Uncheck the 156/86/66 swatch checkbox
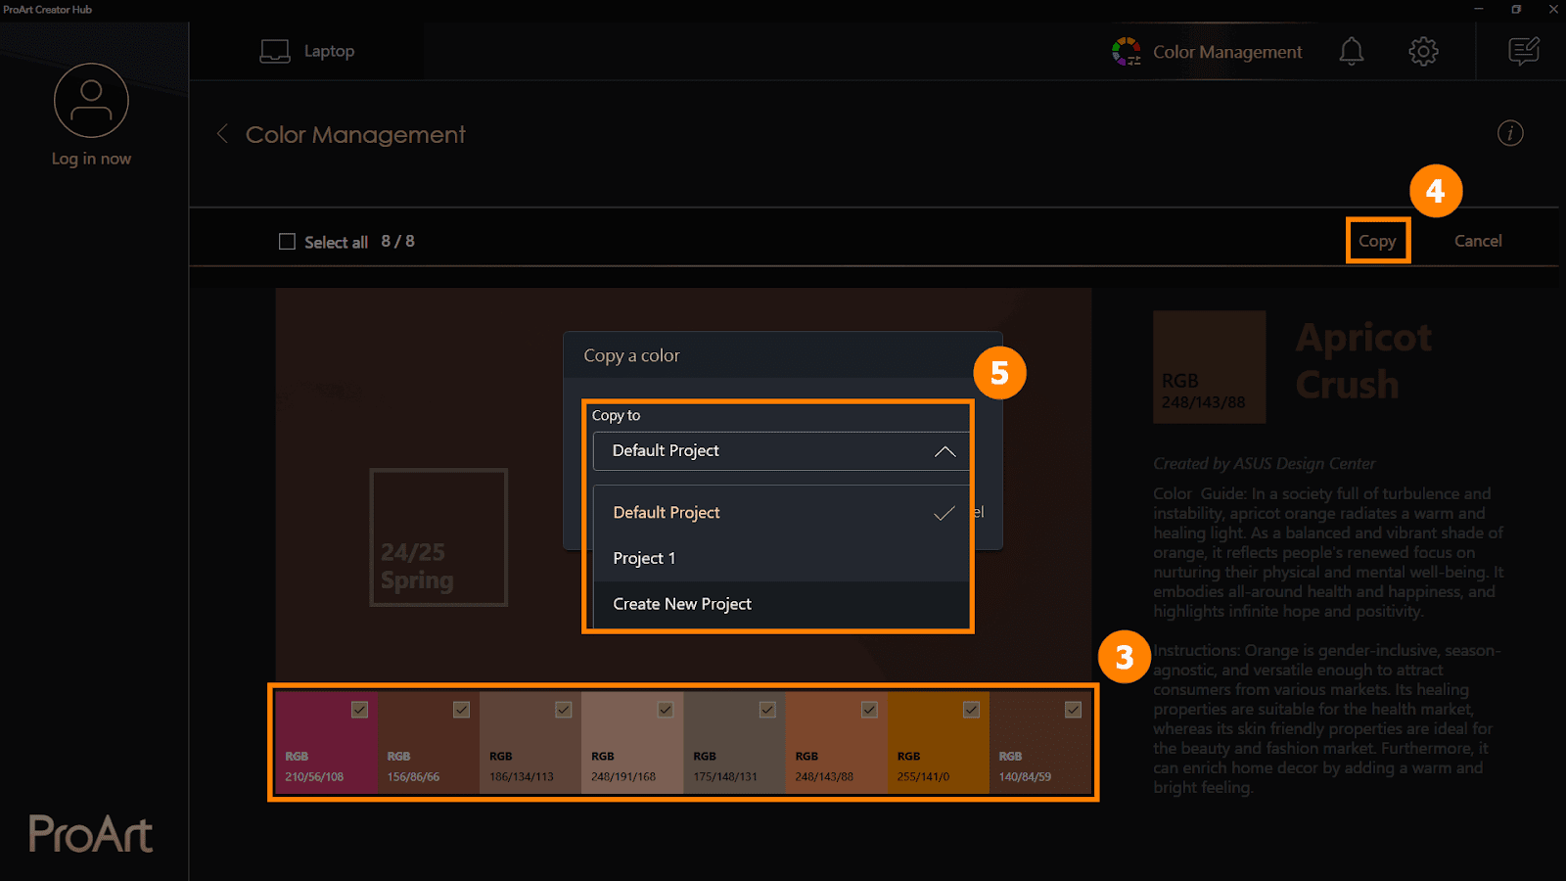Screen dimensions: 1566x881 coord(462,710)
